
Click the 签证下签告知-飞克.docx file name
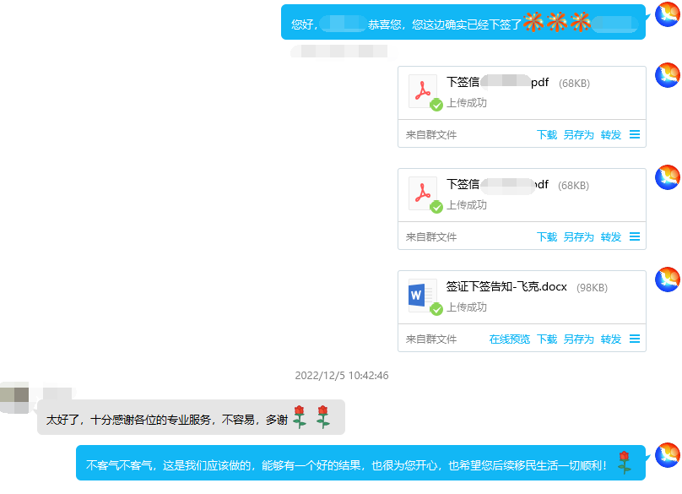506,287
